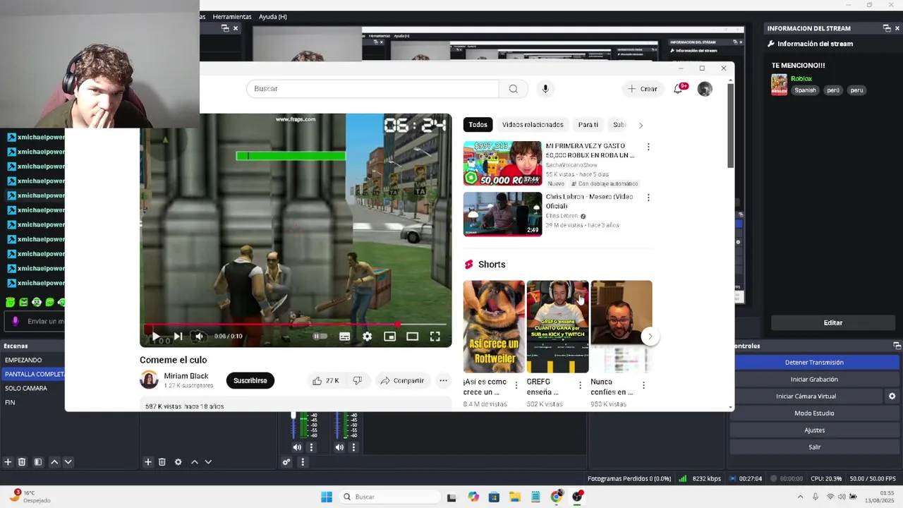
Task: Play the YouTube video
Action: coord(156,337)
